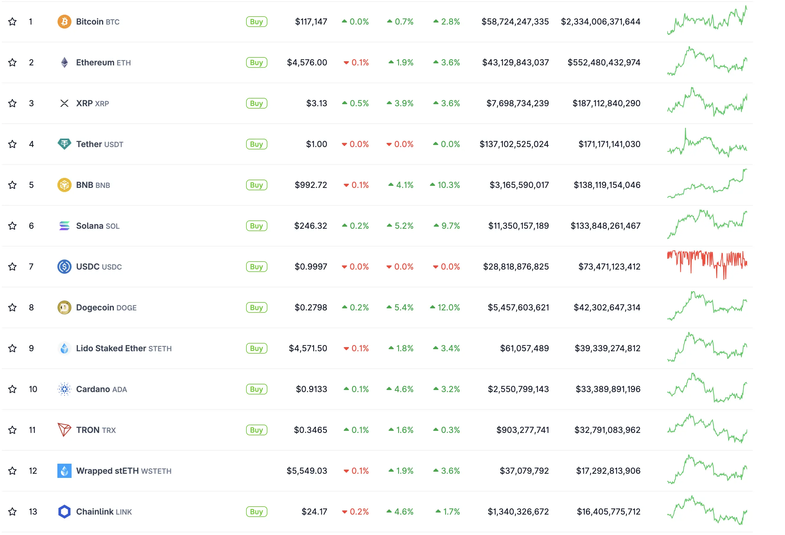Click Buy next to Dogecoin
The image size is (785, 535).
(x=257, y=307)
